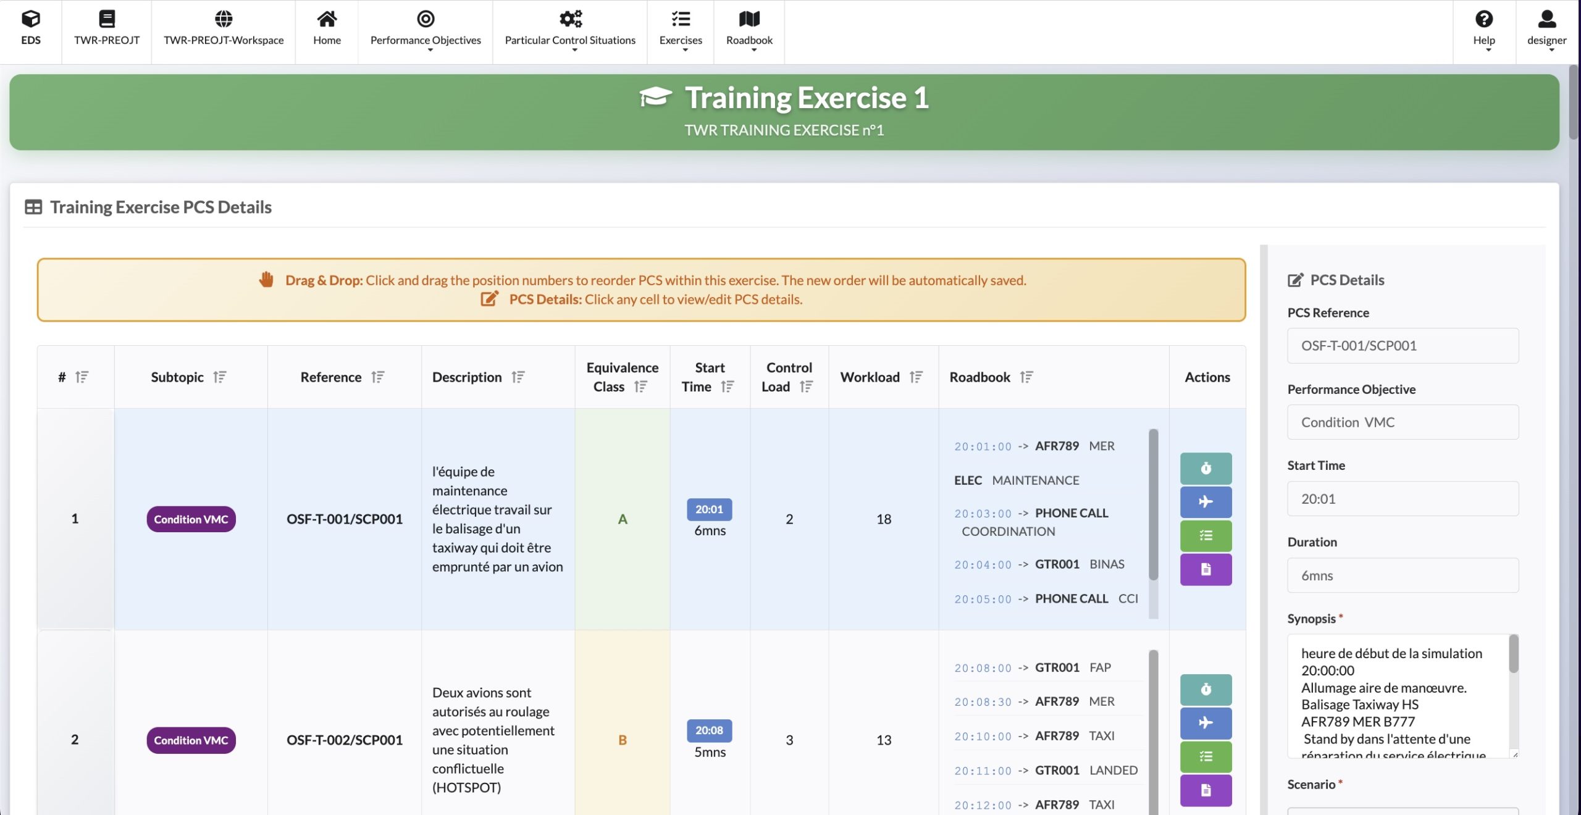
Task: Click the purple document action in row 1
Action: point(1205,569)
